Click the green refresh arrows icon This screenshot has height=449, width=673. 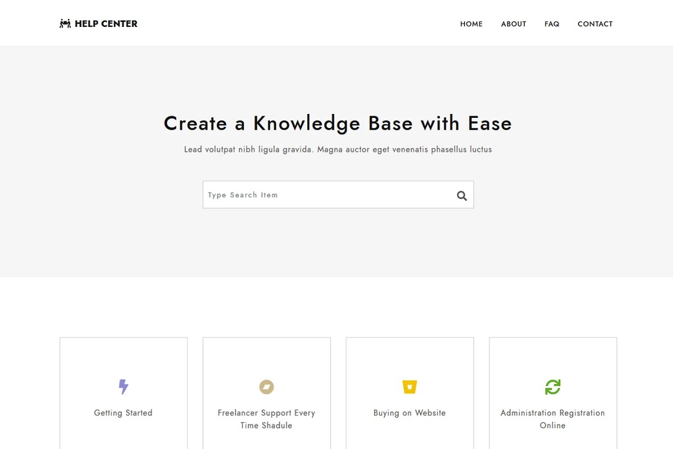click(552, 387)
